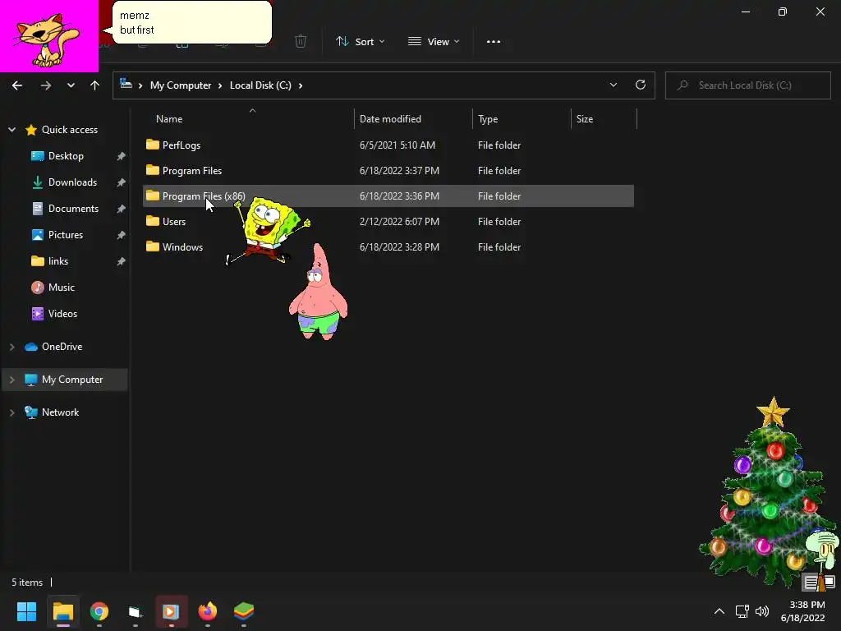Open the View options menu
The image size is (841, 631).
pyautogui.click(x=434, y=41)
